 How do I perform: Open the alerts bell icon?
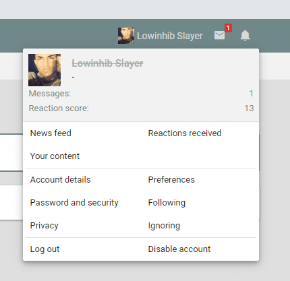tap(245, 36)
